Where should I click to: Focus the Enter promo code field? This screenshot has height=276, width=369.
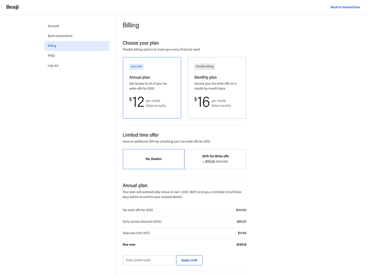[149, 260]
